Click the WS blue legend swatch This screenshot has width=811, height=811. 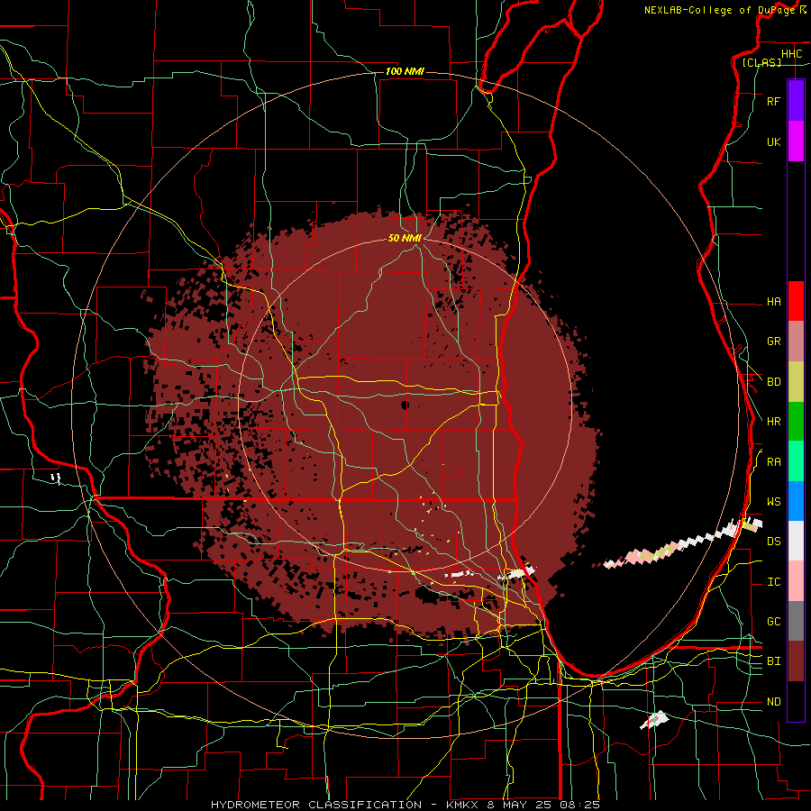coord(796,501)
